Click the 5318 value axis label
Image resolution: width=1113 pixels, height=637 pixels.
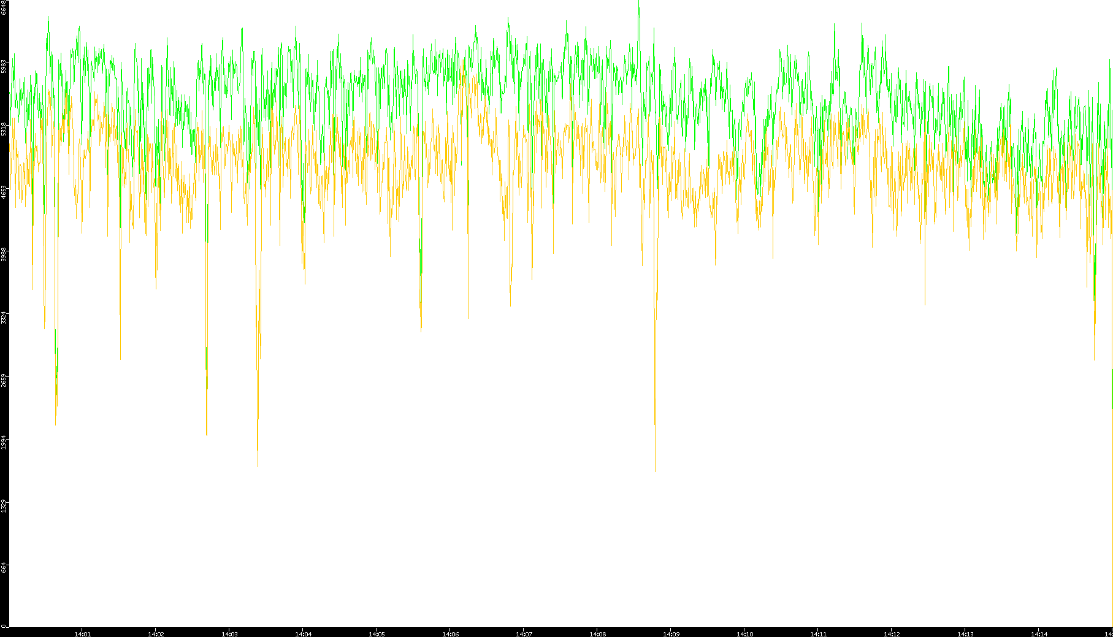coord(4,129)
